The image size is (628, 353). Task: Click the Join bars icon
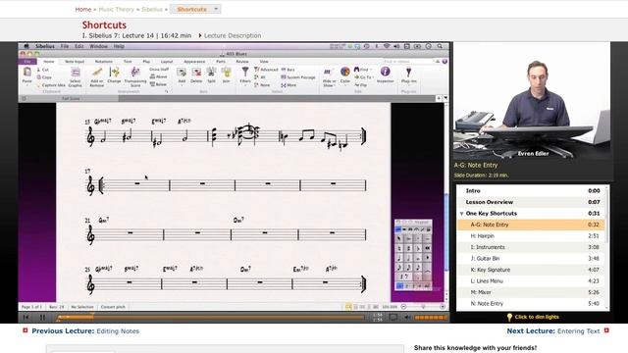tap(227, 73)
